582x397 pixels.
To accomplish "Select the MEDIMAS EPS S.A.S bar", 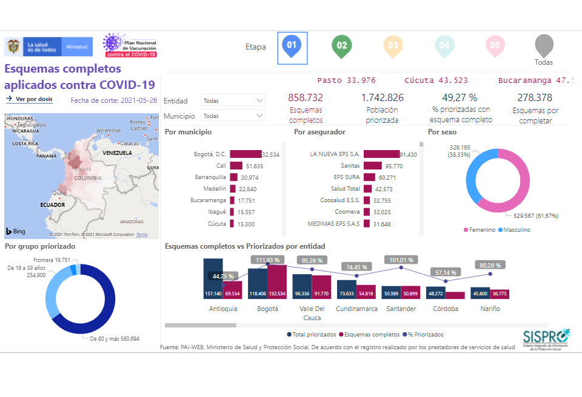I will 367,223.
